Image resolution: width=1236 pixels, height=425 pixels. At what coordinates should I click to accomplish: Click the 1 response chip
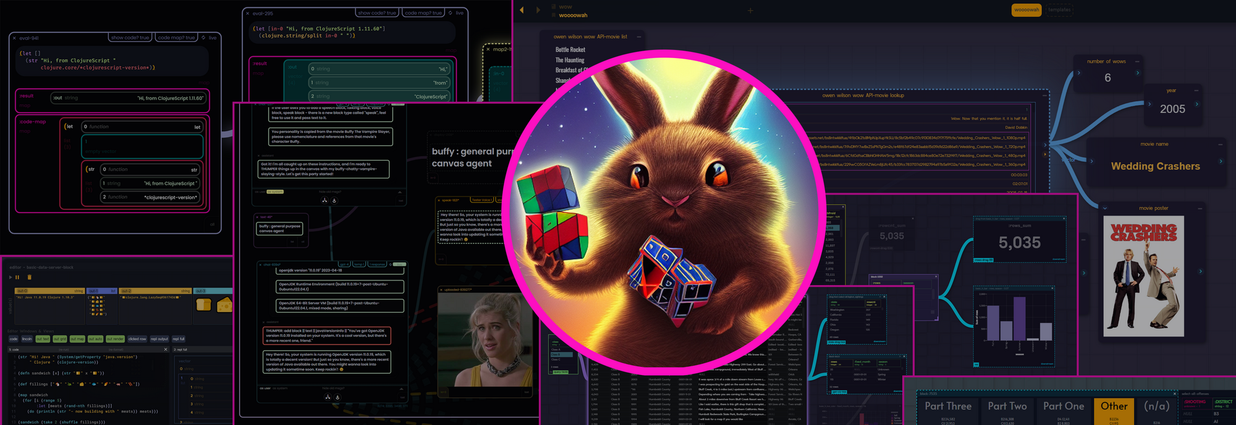tap(378, 264)
